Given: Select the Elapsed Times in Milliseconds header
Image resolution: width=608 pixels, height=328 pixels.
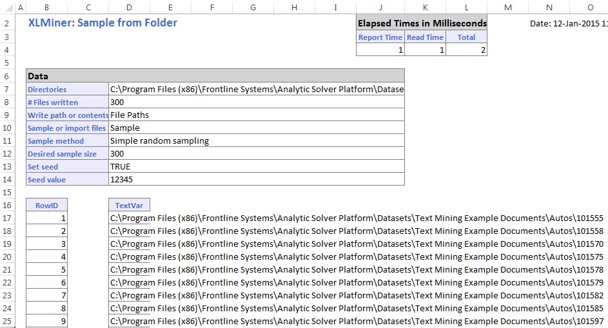Looking at the screenshot, I should pos(422,24).
